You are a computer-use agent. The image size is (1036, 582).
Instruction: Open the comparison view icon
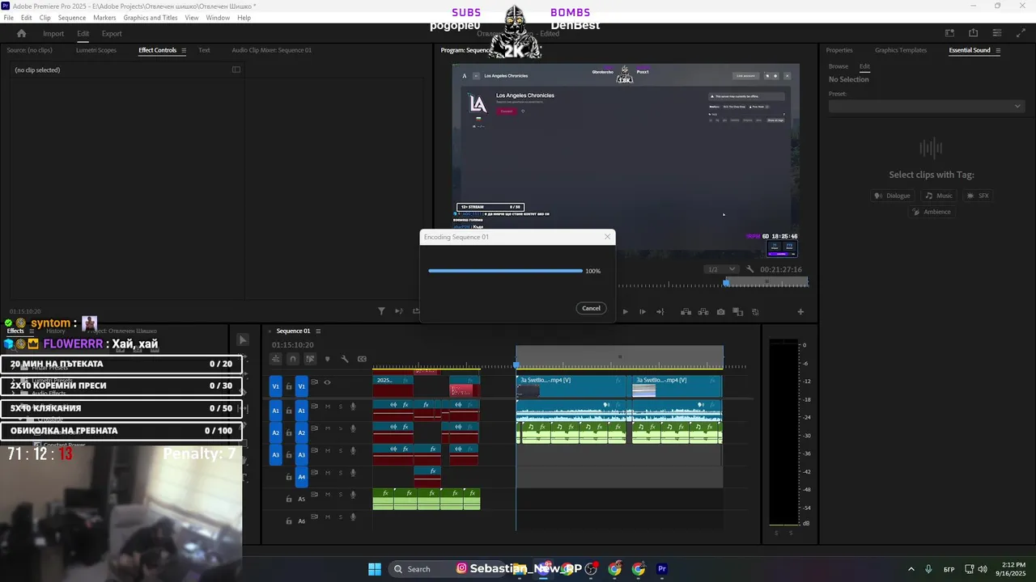point(738,312)
